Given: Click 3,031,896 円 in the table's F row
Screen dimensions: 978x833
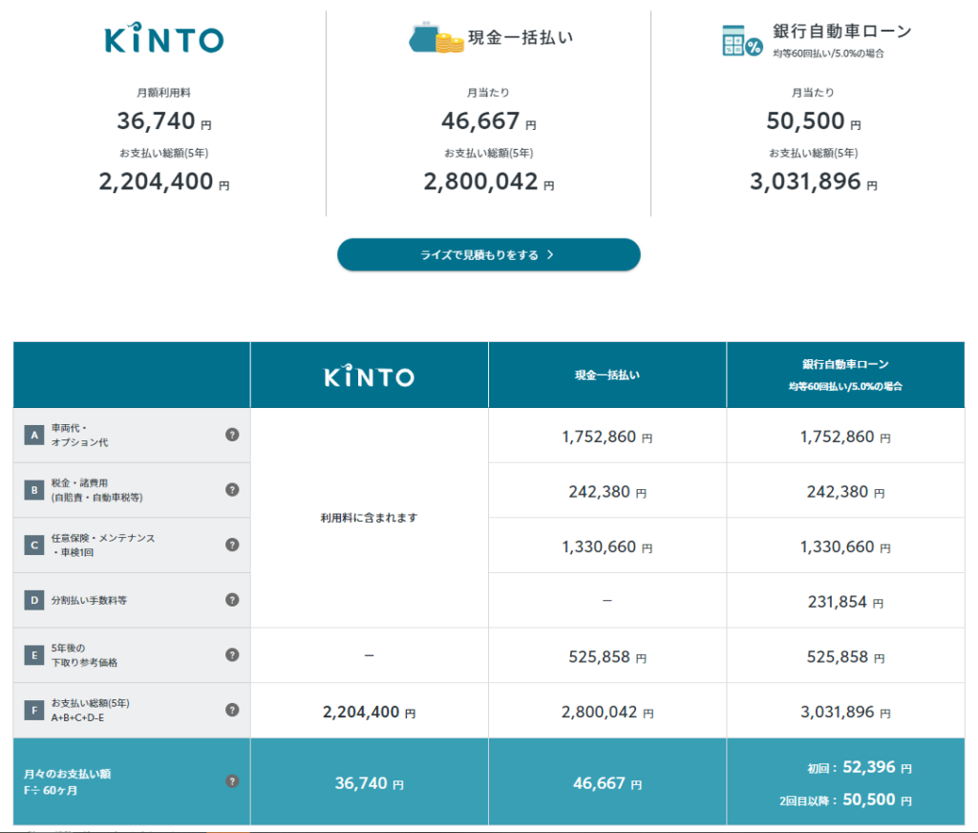Looking at the screenshot, I should [845, 712].
